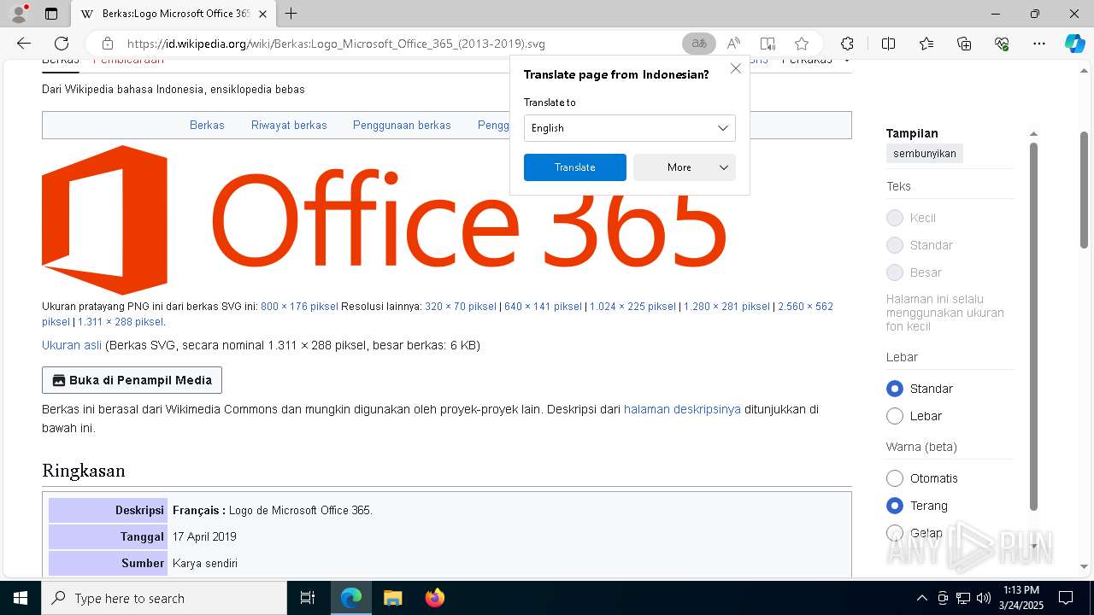Enter Immersive Reader mode
Viewport: 1094px width, 615px height.
point(768,44)
